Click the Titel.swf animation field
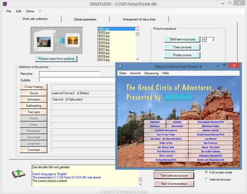This screenshot has height=194, width=247. click(83, 100)
